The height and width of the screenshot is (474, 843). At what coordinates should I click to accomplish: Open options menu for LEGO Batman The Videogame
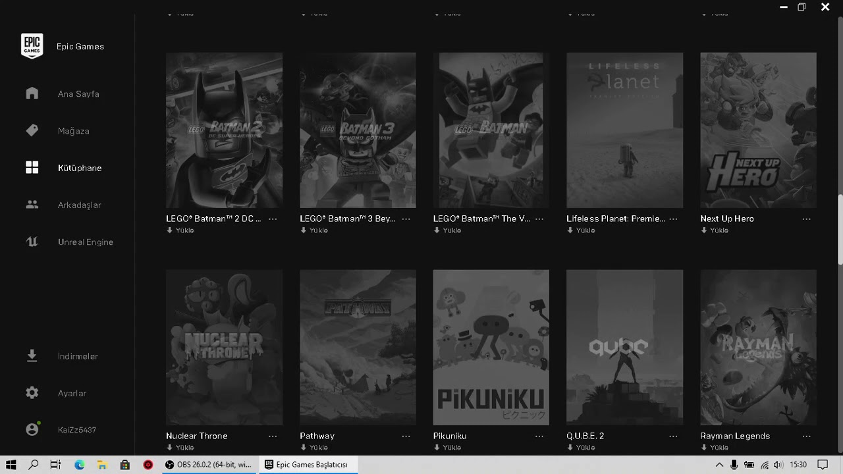pyautogui.click(x=539, y=219)
